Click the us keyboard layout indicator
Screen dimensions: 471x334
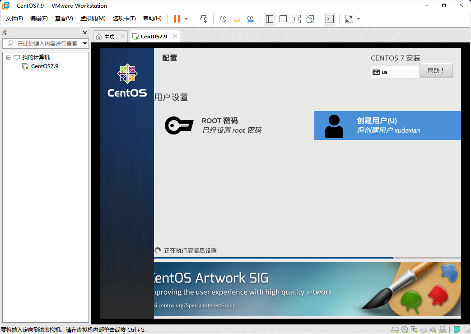[x=395, y=72]
